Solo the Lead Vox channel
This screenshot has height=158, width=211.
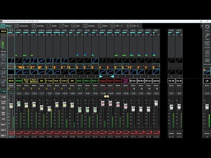[x=156, y=86]
